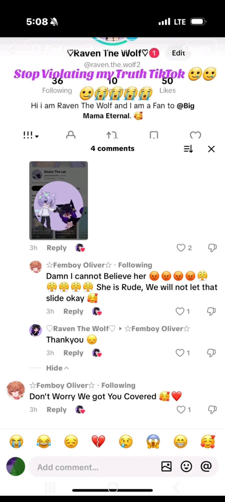Open the emoji picker smiley icon
225x502 pixels.
186,467
